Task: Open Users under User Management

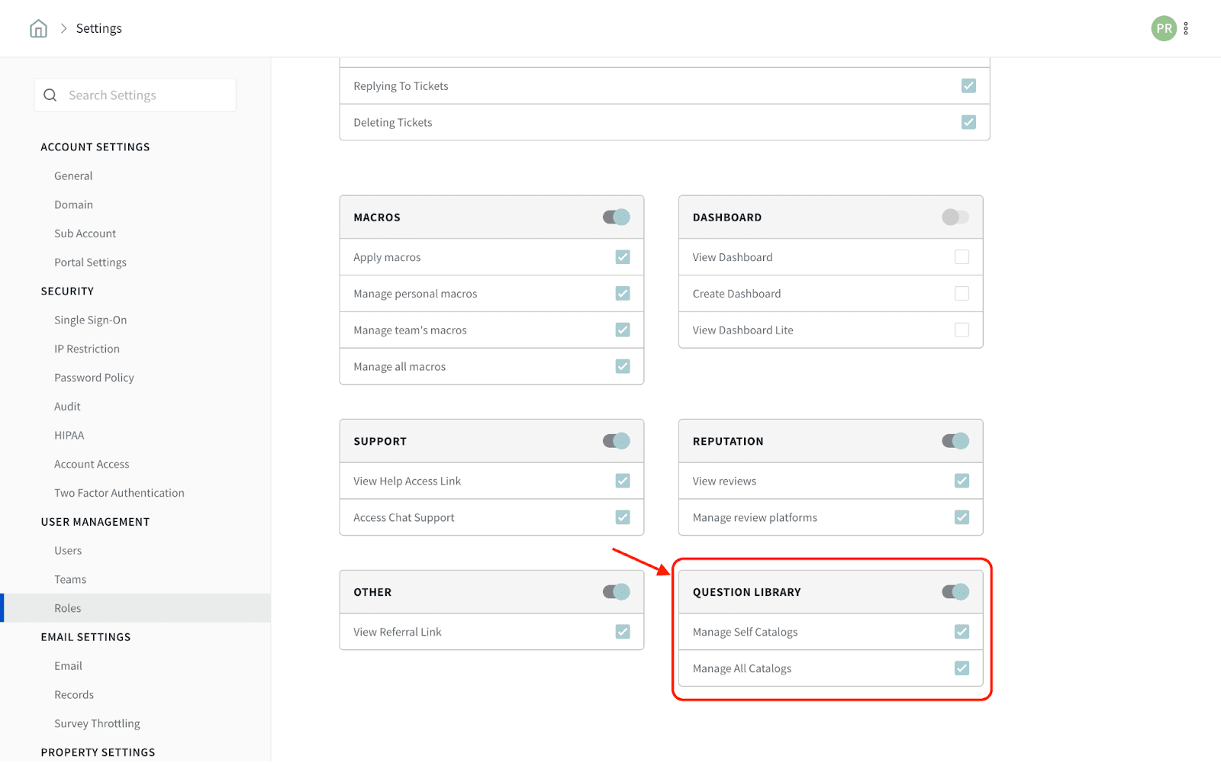Action: [x=68, y=551]
